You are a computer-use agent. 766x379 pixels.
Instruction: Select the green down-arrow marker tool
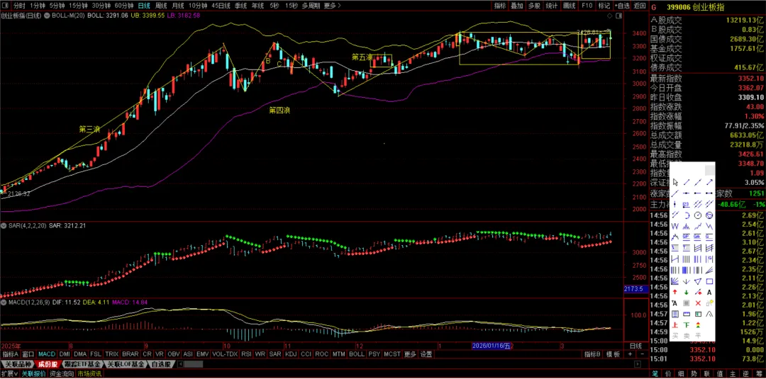pos(687,292)
